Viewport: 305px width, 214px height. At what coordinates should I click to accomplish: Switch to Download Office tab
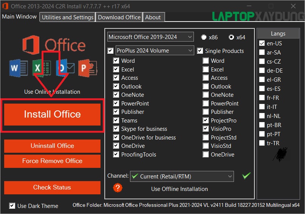click(x=119, y=17)
